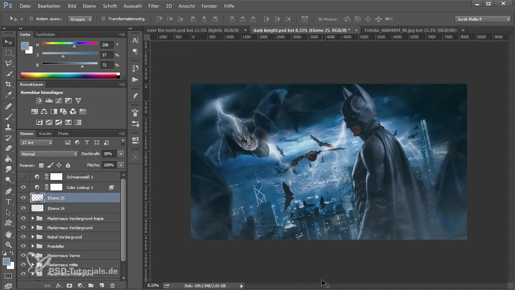Open the Gruppe auto-select dropdown
Screen dimensions: 515x290
[x=80, y=19]
